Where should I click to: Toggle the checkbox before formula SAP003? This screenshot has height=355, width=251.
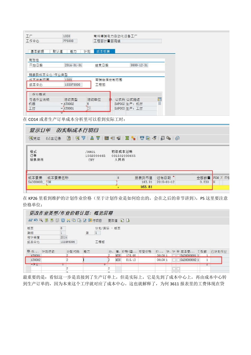pyautogui.click(x=112, y=109)
